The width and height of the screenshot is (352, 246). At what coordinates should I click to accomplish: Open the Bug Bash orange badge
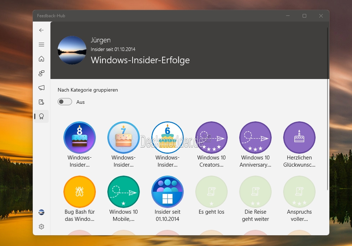coord(80,192)
